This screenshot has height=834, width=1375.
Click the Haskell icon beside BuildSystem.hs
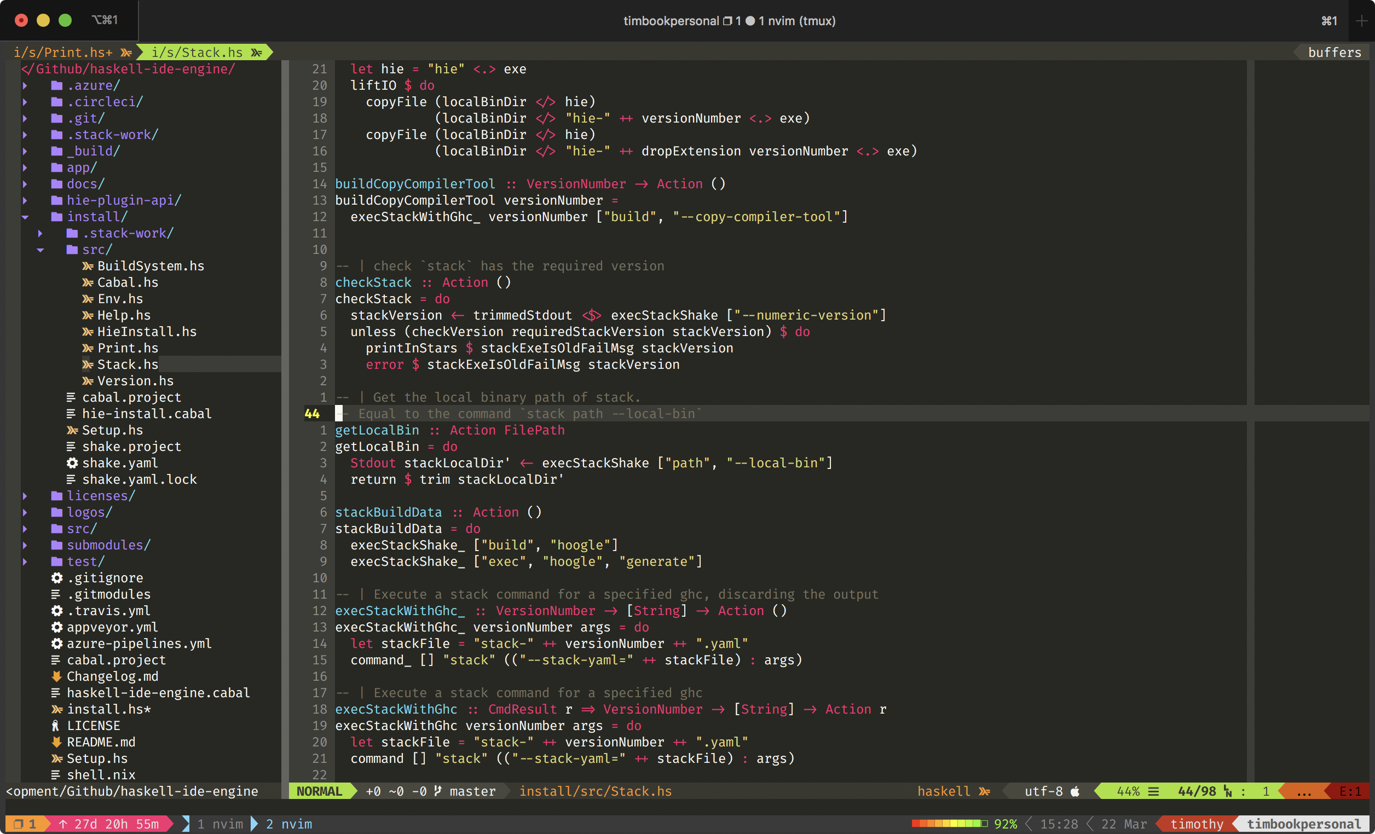pos(88,266)
